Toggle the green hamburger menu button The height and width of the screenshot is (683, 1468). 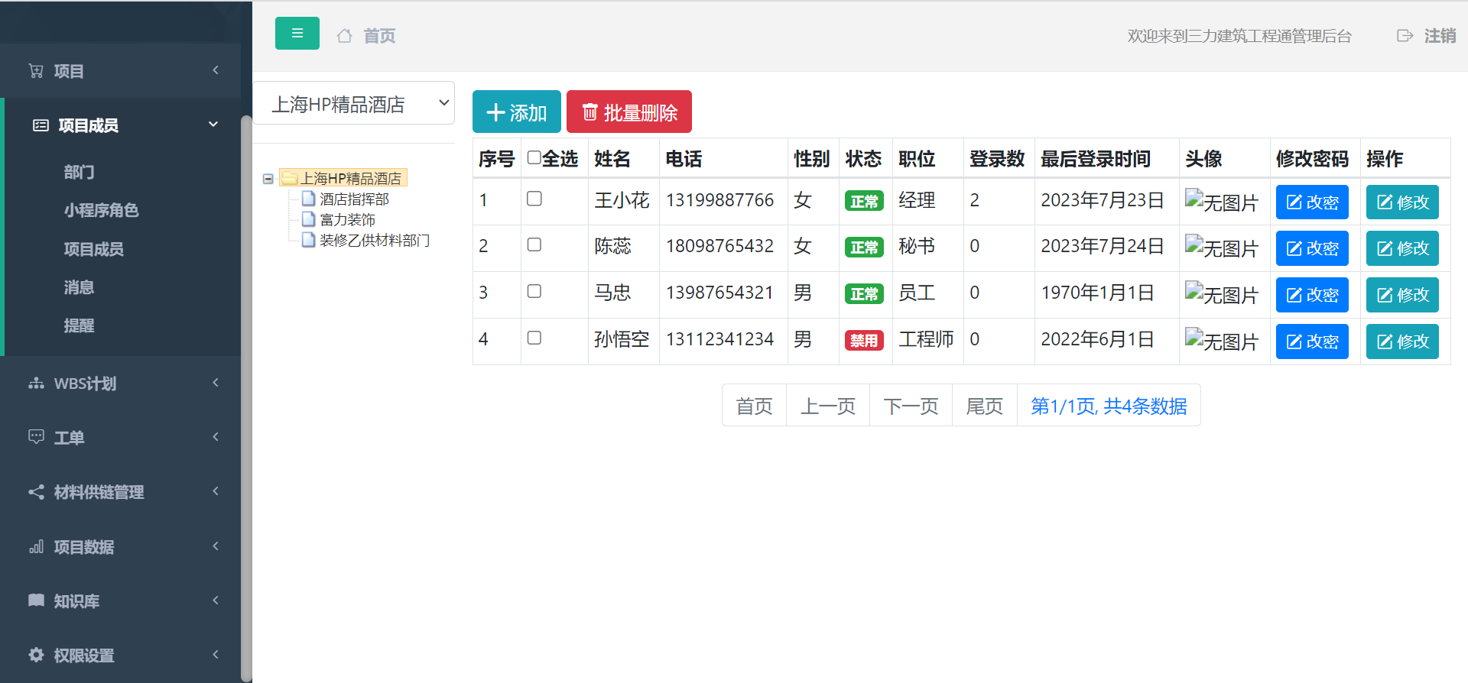click(x=297, y=34)
